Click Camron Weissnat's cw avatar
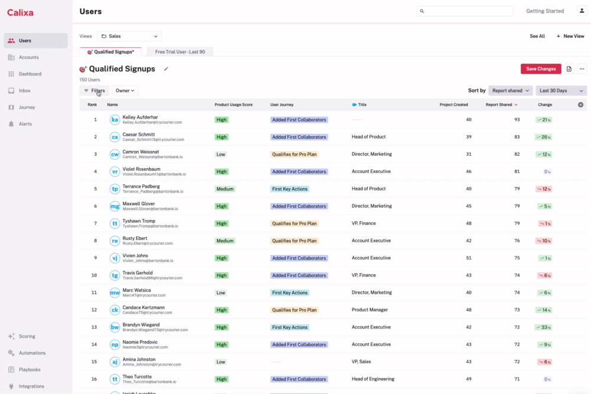 pos(115,155)
